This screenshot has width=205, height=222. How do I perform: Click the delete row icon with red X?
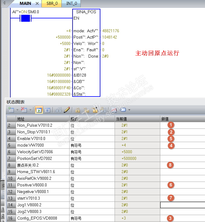24,110
